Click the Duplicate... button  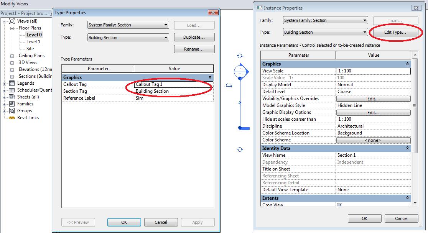(194, 37)
